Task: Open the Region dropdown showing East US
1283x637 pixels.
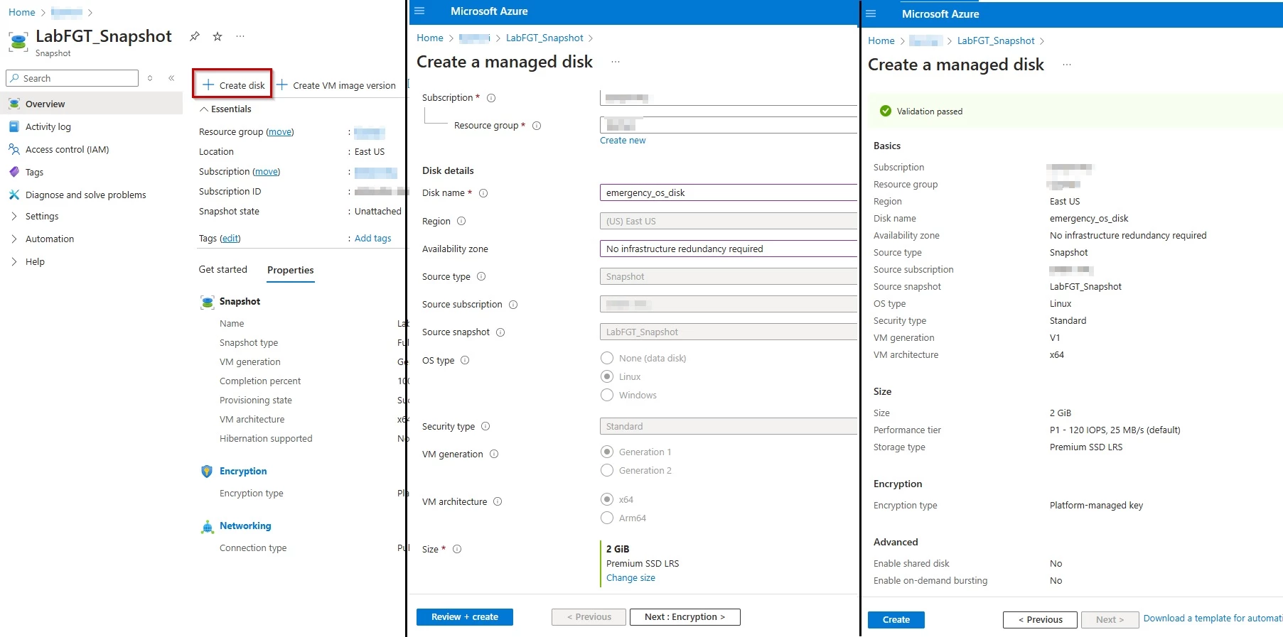Action: point(729,221)
